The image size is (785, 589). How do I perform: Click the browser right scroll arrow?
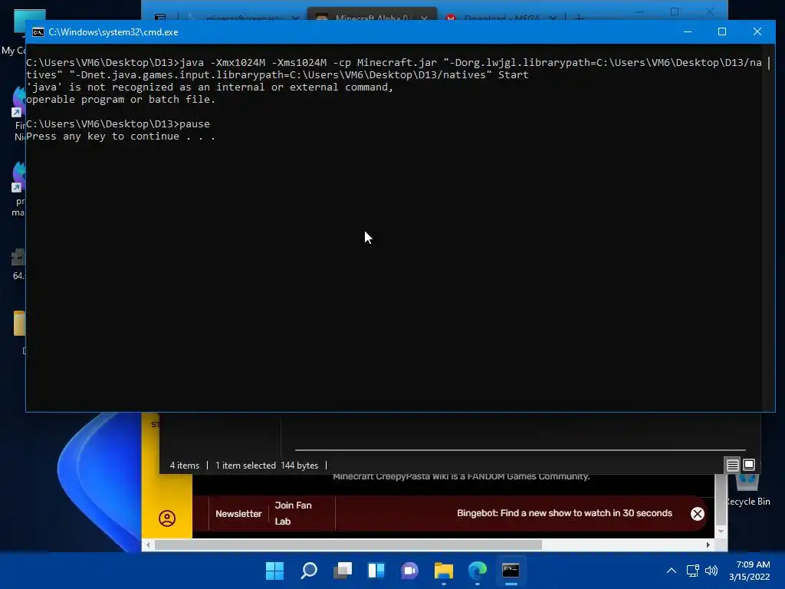(x=708, y=545)
